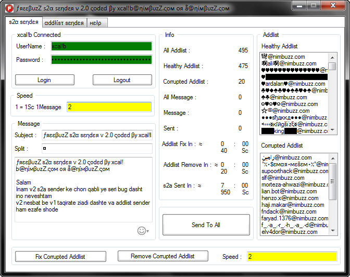Click the Healthy Addlist count 475
Image resolution: width=350 pixels, height=277 pixels.
243,66
